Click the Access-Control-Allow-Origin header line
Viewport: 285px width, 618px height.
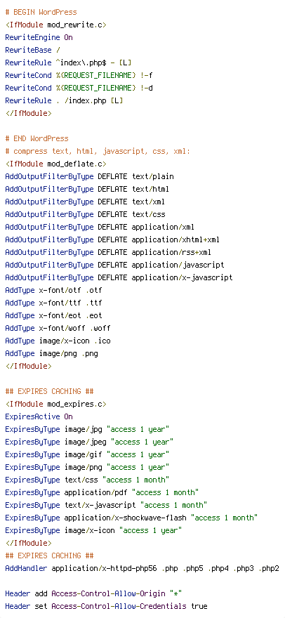94,593
